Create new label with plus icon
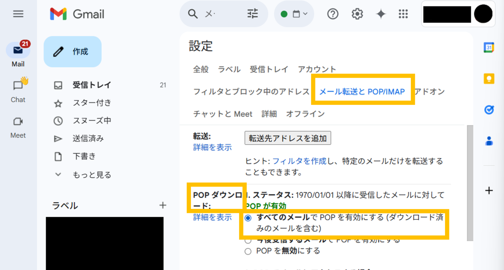 (163, 205)
